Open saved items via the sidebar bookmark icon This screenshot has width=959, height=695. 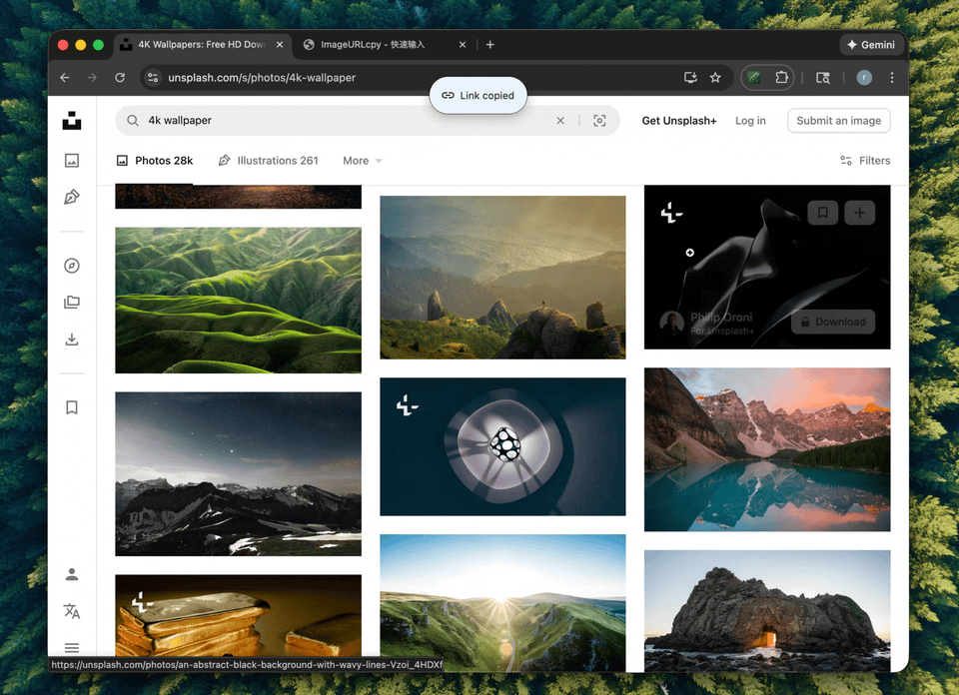point(72,407)
